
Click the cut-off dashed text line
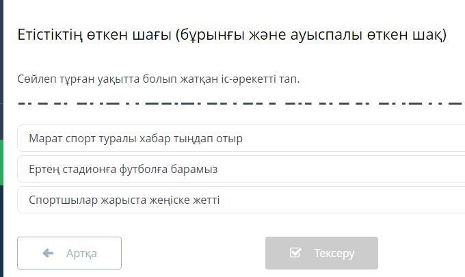[x=239, y=104]
